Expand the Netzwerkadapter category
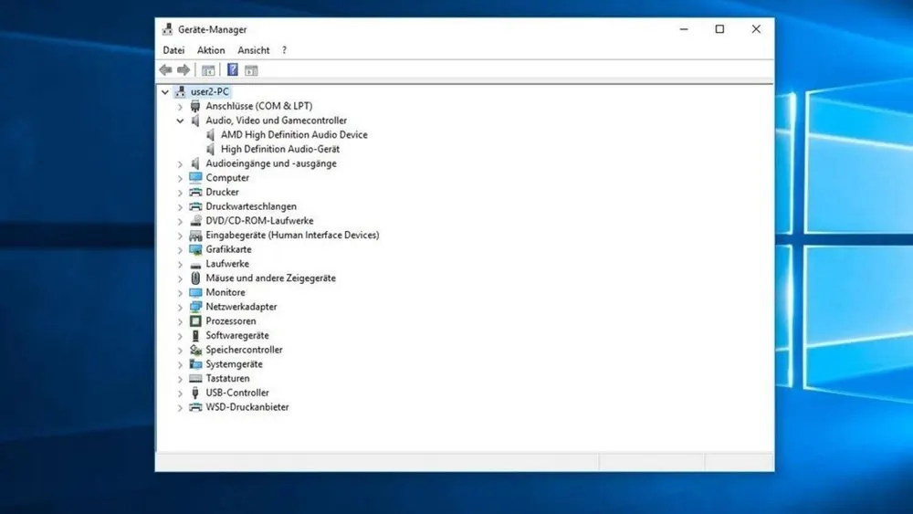 [x=180, y=308]
